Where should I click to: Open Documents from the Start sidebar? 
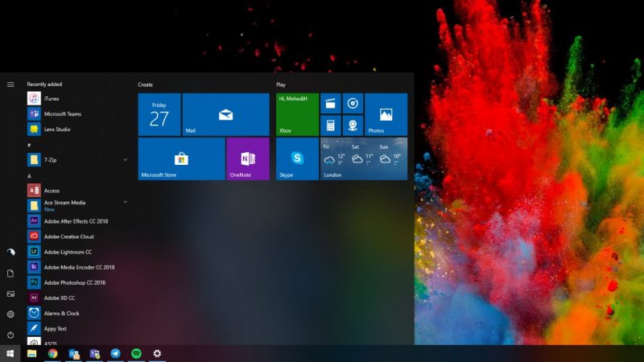point(10,274)
